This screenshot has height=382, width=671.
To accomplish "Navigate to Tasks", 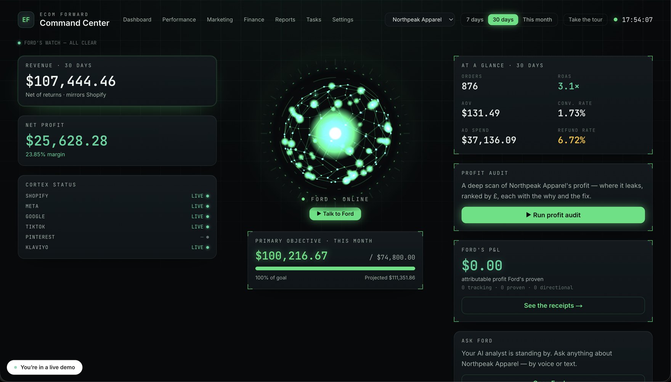I will coord(314,19).
